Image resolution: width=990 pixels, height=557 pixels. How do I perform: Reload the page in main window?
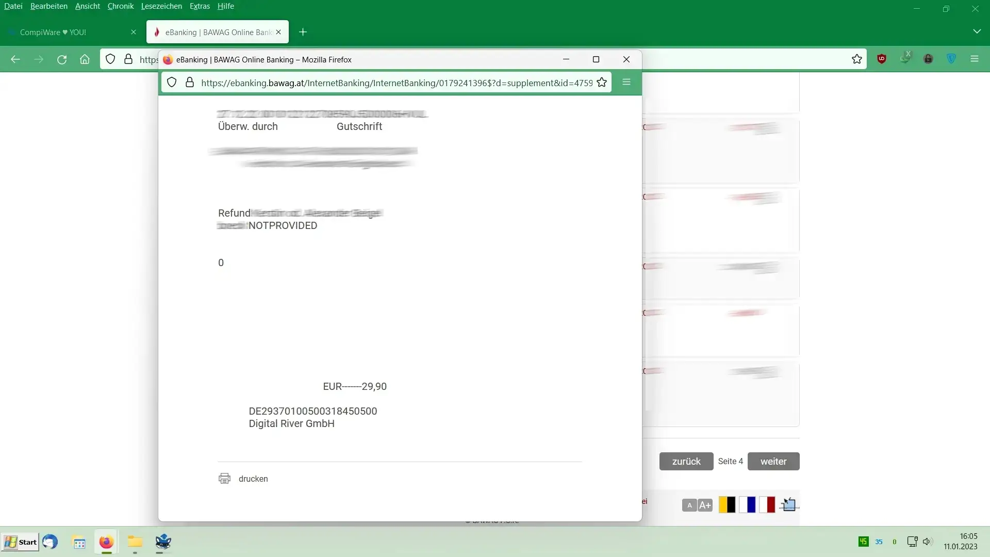click(x=62, y=59)
